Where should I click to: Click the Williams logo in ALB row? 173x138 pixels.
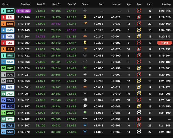[85, 125]
